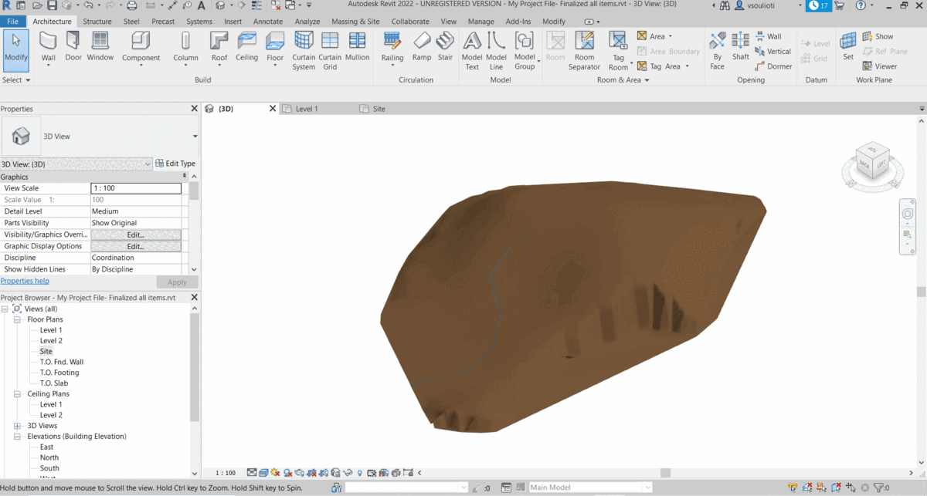Click the work plane Viewer tool
This screenshot has width=927, height=496.
point(879,66)
